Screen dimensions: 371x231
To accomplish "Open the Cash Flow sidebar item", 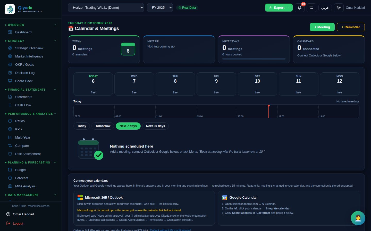I will [23, 105].
